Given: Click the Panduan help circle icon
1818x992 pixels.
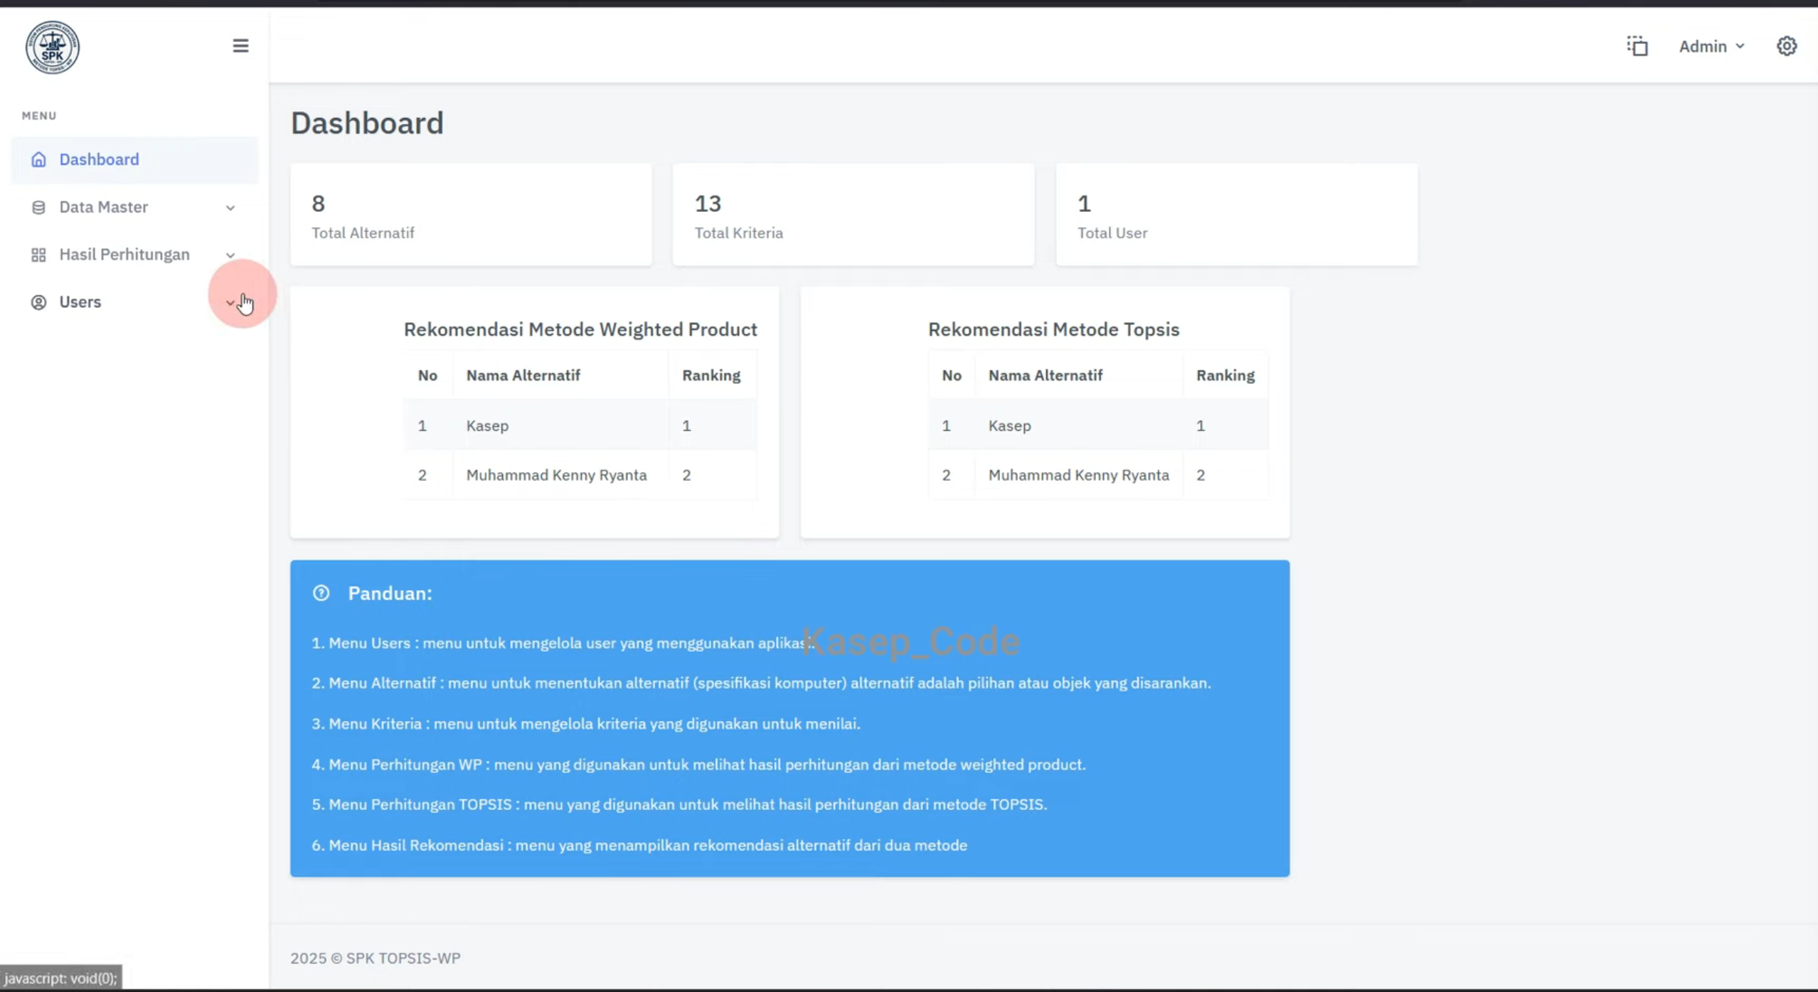Looking at the screenshot, I should tap(321, 593).
